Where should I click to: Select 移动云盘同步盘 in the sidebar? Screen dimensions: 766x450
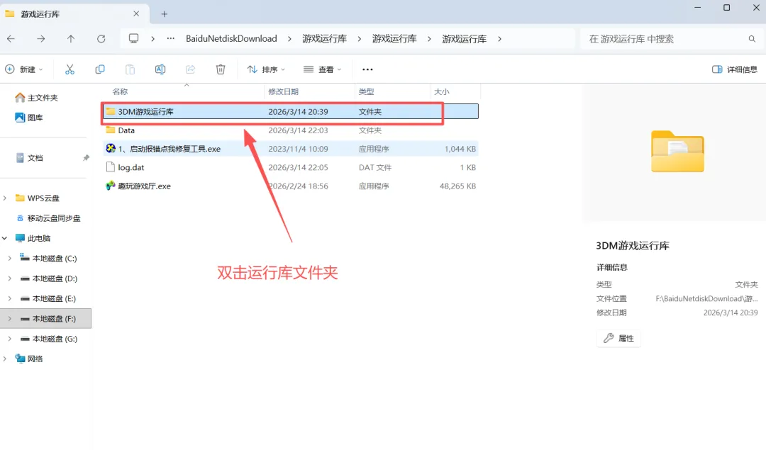coord(54,218)
